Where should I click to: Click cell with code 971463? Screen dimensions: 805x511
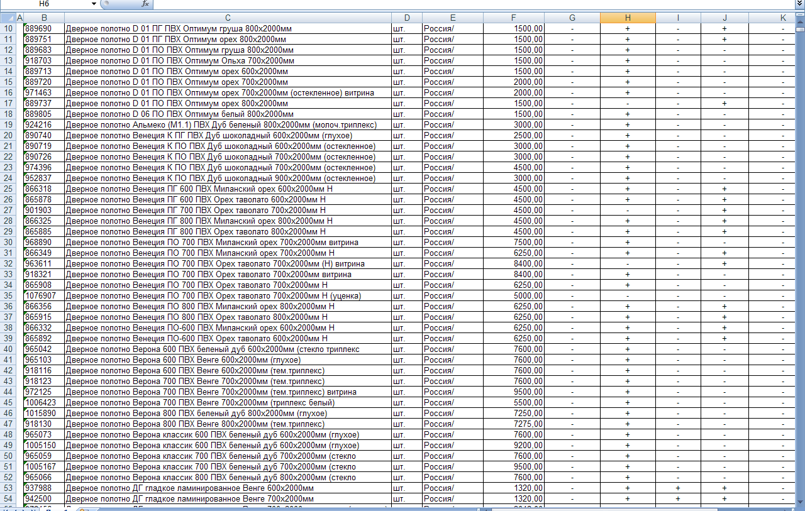coord(43,92)
